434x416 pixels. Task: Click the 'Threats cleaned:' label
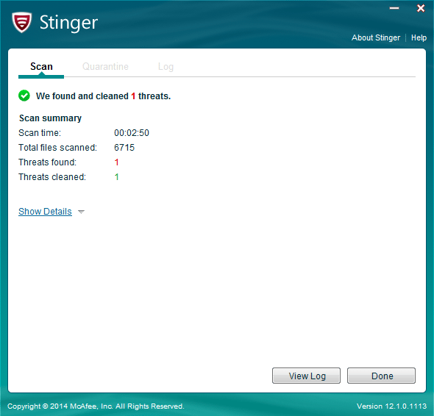[x=52, y=177]
